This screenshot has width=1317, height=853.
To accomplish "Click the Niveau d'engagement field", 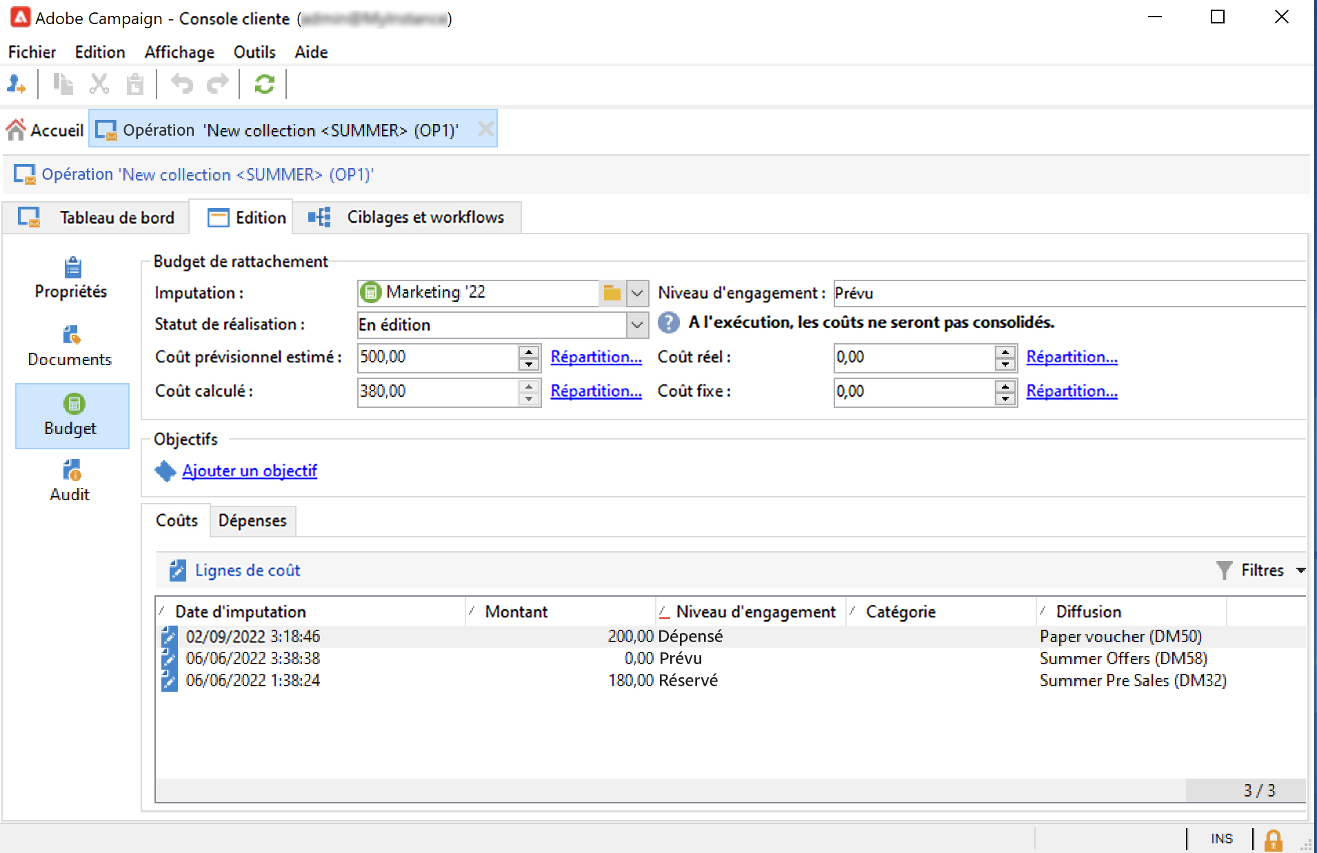I will tap(1069, 293).
